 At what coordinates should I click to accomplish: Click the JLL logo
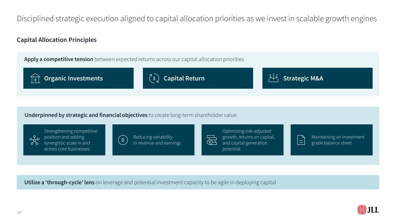[x=368, y=210]
